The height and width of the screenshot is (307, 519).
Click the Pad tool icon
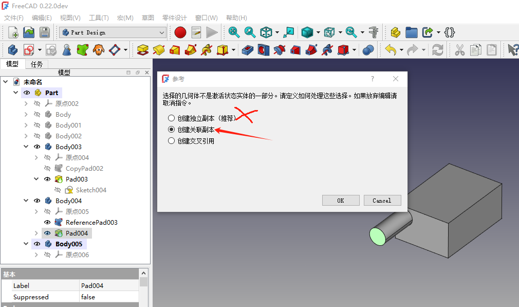tap(143, 50)
